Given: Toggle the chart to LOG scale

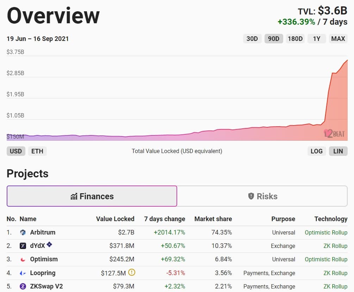Looking at the screenshot, I should click(x=316, y=151).
